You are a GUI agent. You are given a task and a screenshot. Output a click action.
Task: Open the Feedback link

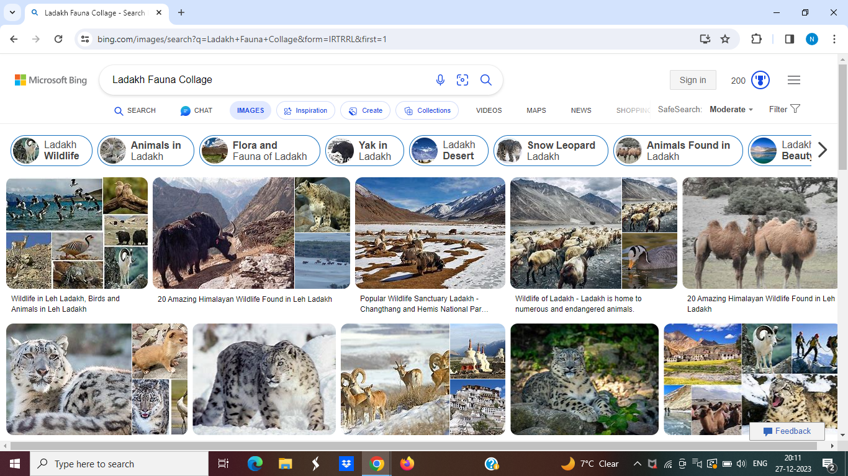point(787,431)
